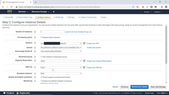Refresh the IAM role list
Viewport: 169px width, 95px height.
coord(84,68)
